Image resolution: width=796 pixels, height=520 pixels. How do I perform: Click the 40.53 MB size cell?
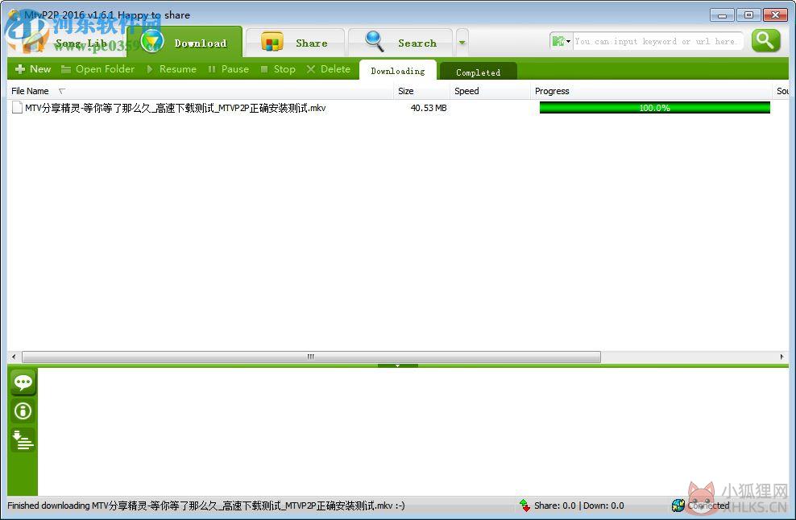tap(429, 108)
